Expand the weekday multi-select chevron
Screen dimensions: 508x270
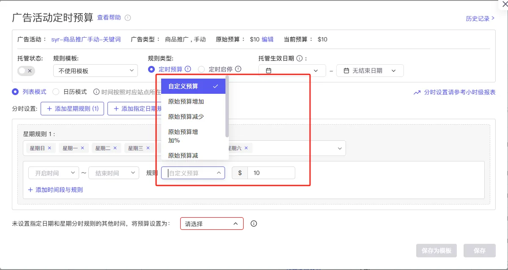pyautogui.click(x=339, y=148)
